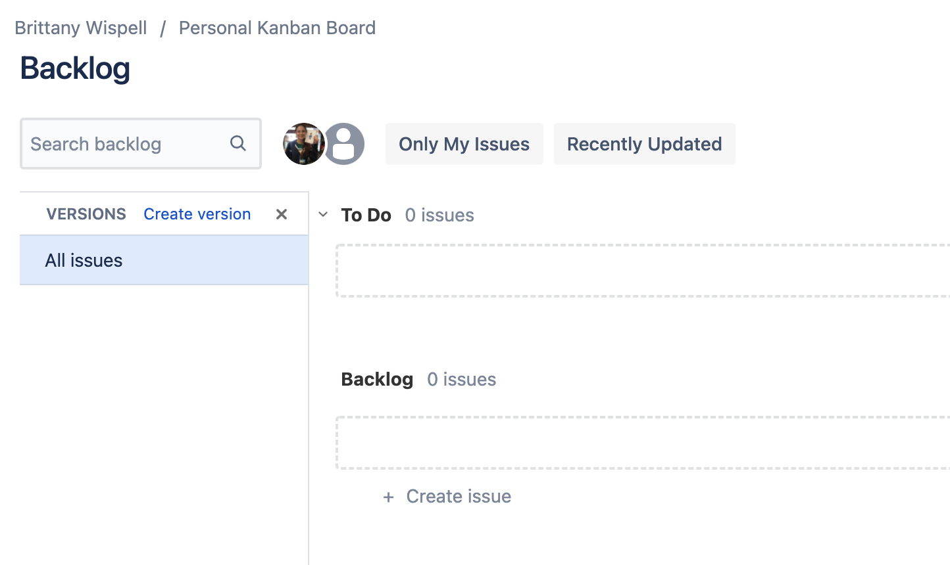Collapse the To Do section chevron
950x565 pixels.
point(323,215)
